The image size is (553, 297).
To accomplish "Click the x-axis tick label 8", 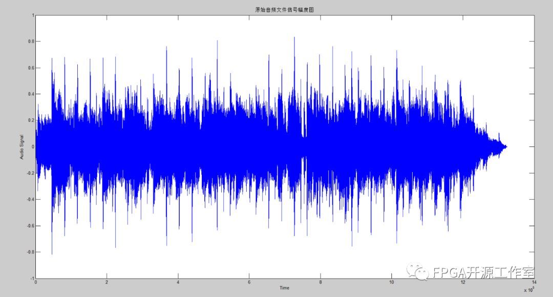I will 320,282.
